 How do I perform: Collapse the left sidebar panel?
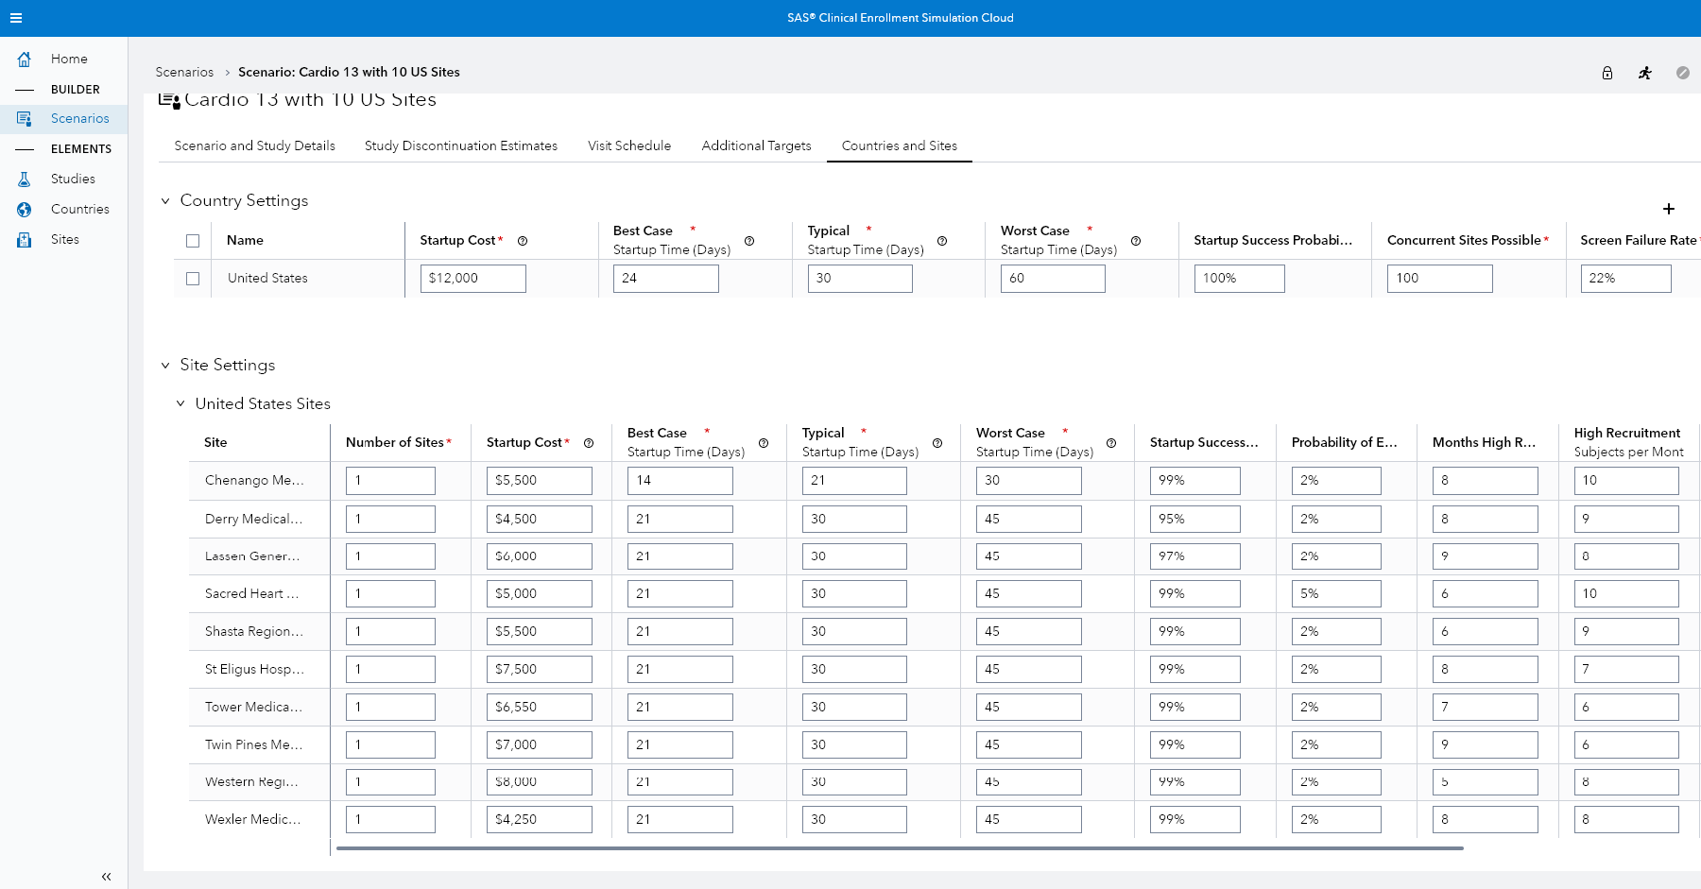[x=106, y=877]
